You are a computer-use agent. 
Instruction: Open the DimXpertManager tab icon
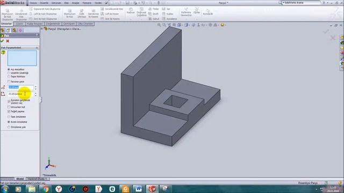[20, 31]
